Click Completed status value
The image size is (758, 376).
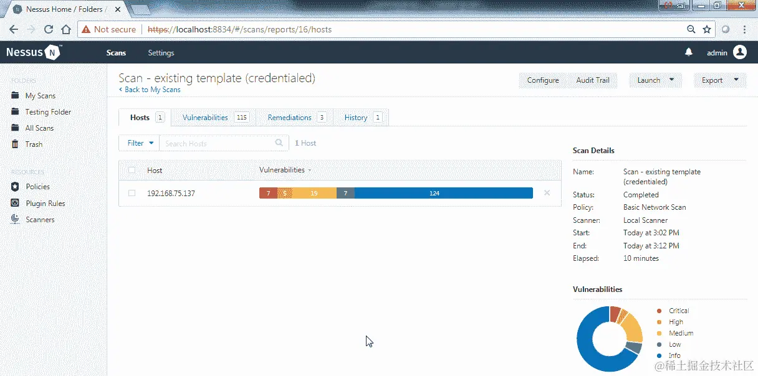tap(641, 195)
